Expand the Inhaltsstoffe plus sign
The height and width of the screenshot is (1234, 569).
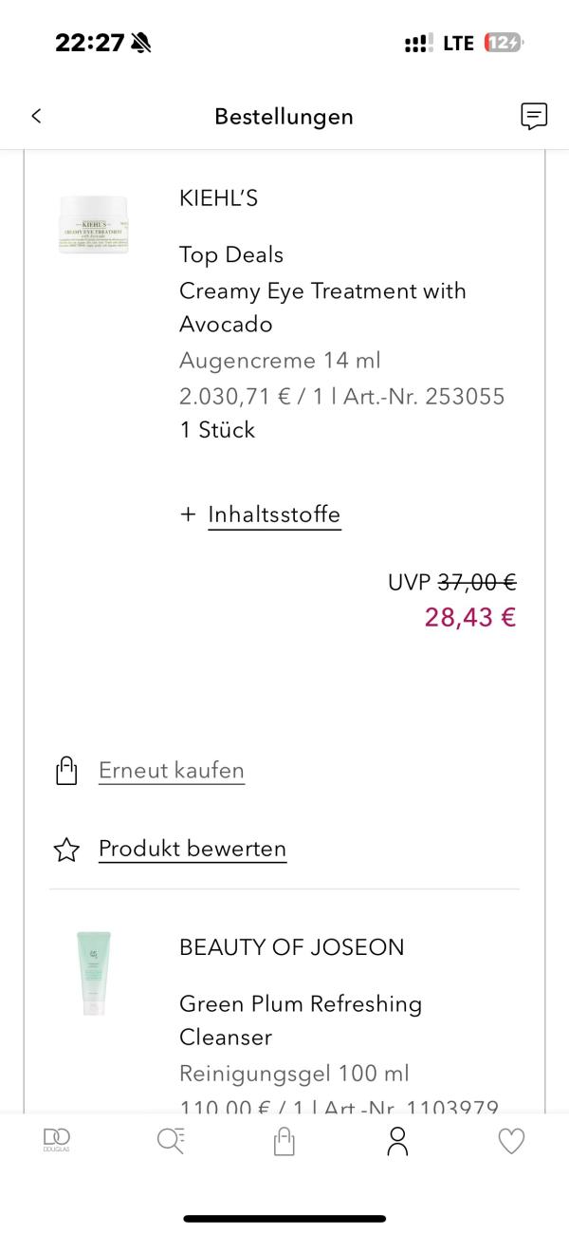tap(187, 514)
